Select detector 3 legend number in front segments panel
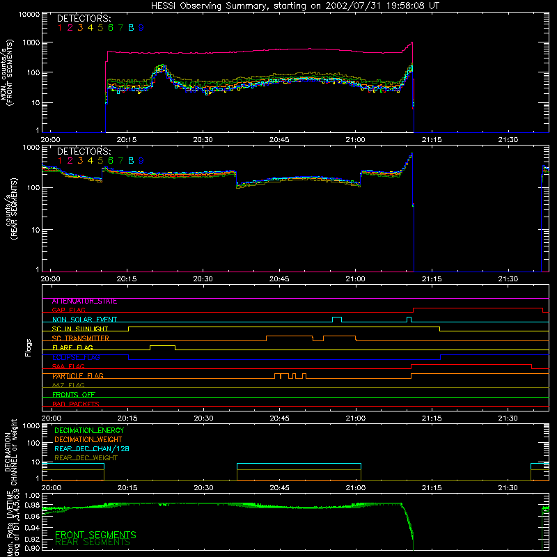The image size is (557, 557). pyautogui.click(x=80, y=28)
